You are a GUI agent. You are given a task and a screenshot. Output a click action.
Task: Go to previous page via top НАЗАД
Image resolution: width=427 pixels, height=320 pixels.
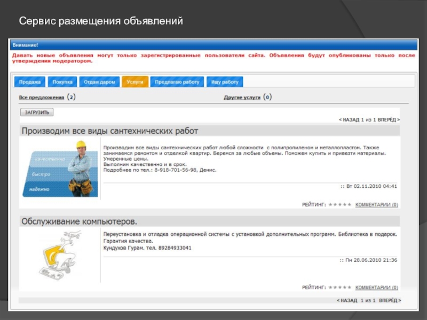pos(349,119)
